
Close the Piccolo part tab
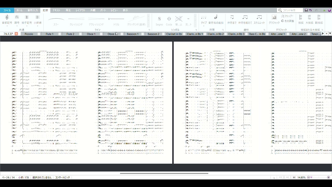[x=39, y=34]
